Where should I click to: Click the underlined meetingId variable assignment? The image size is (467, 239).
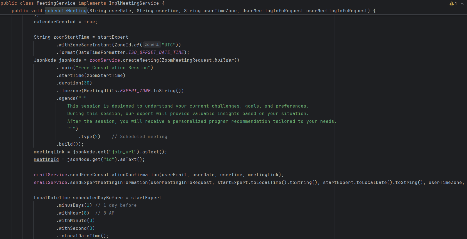pyautogui.click(x=46, y=160)
